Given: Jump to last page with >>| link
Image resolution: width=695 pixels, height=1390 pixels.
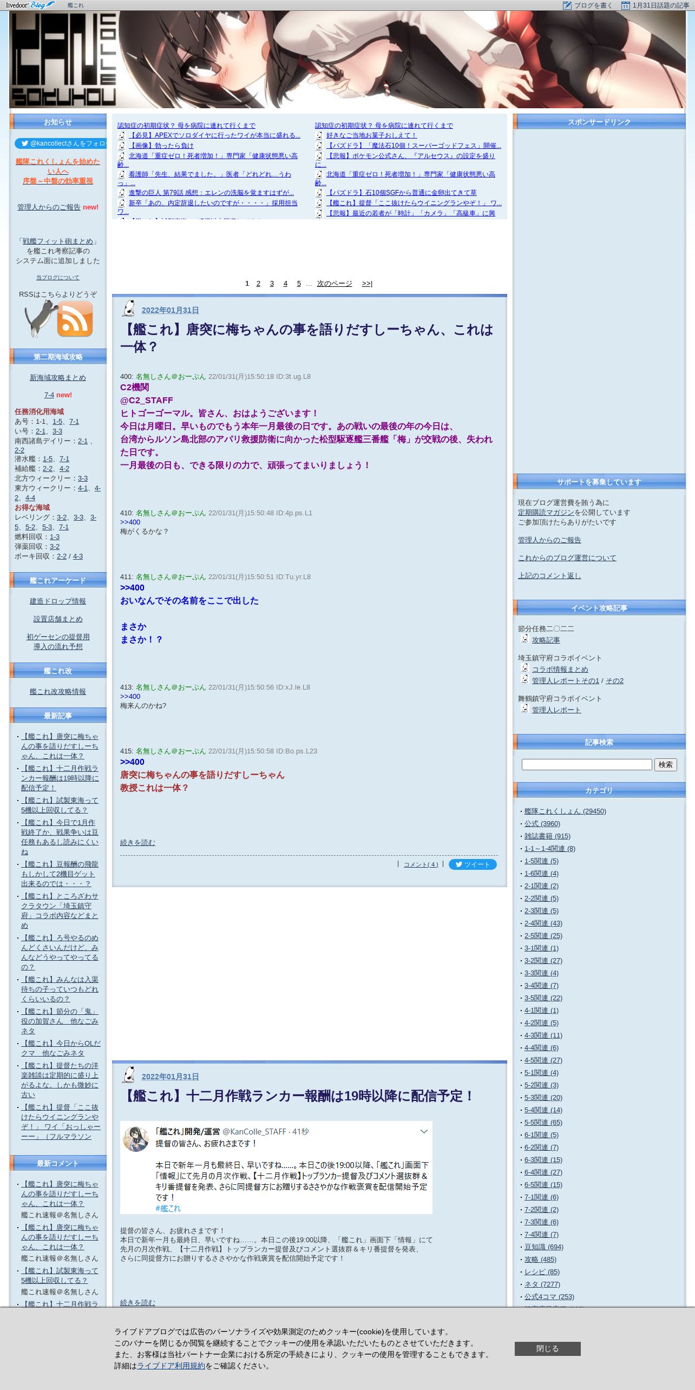Looking at the screenshot, I should coord(367,284).
